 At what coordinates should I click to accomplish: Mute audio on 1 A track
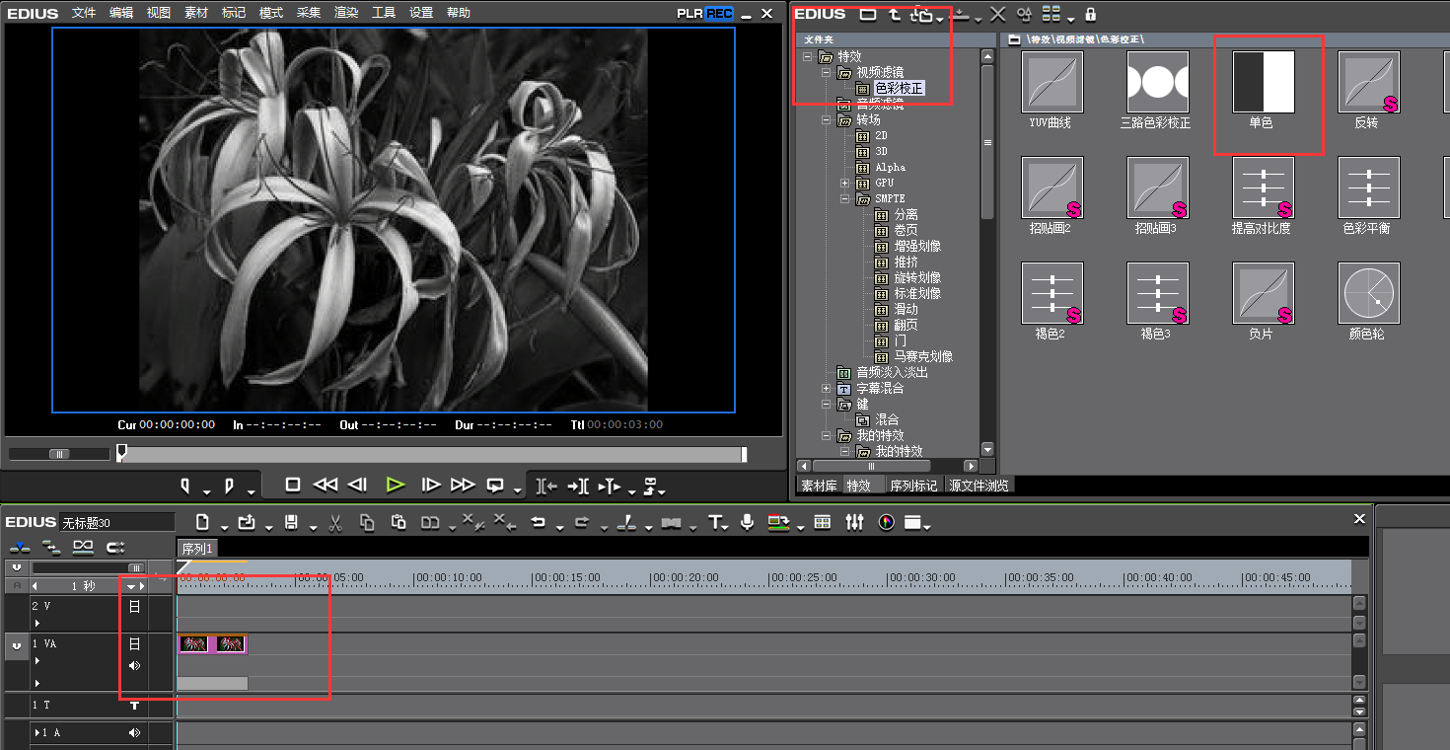134,733
